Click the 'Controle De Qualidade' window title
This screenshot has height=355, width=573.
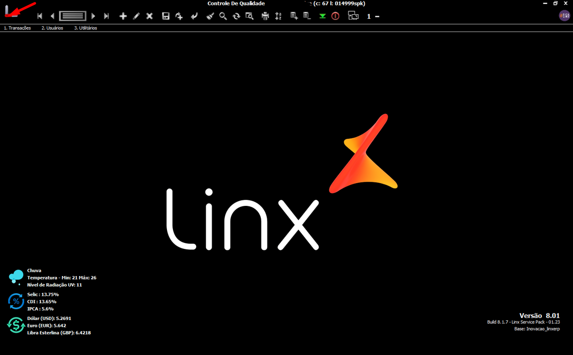pos(236,3)
